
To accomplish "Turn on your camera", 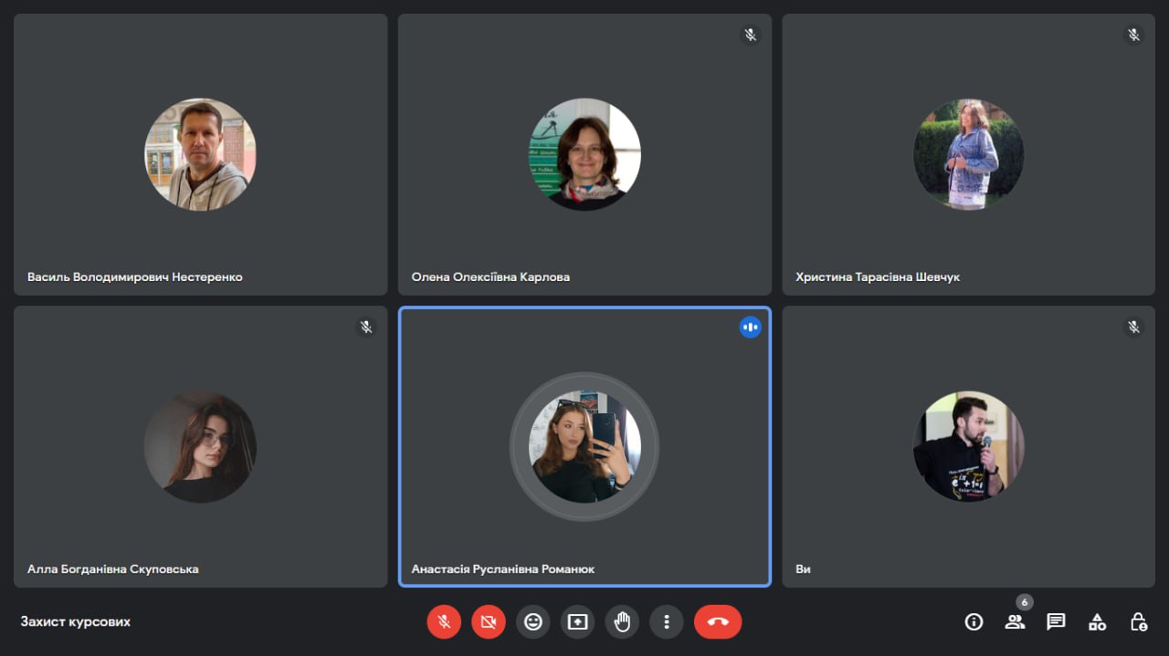I will (489, 622).
